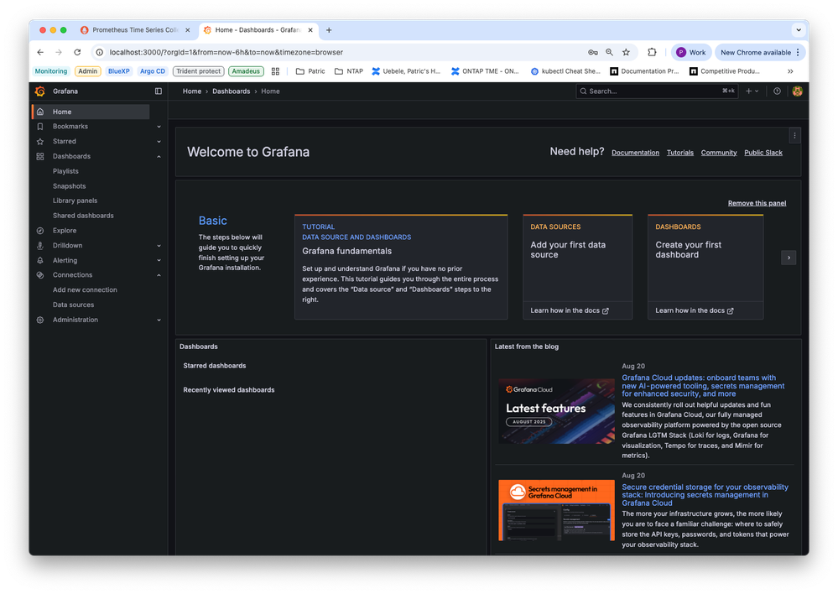Click the user profile avatar icon
This screenshot has height=594, width=838.
pyautogui.click(x=797, y=91)
